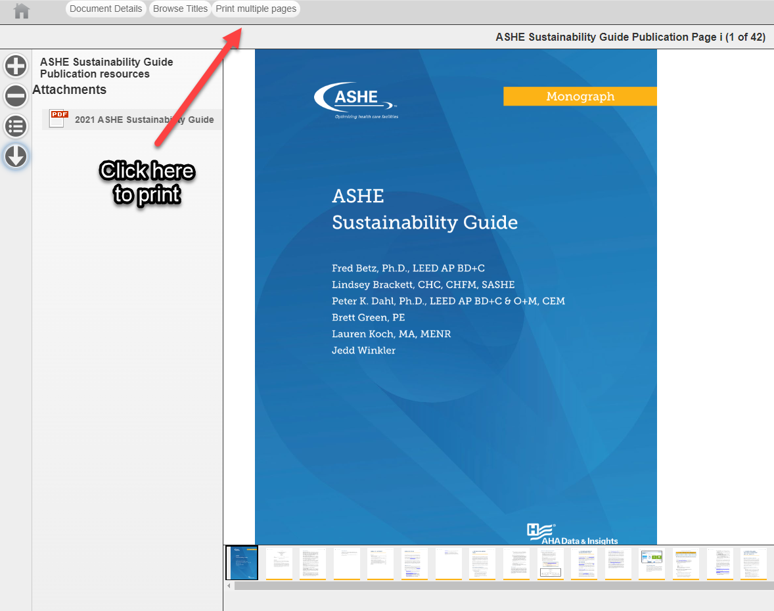The height and width of the screenshot is (611, 774).
Task: Click the zoom out icon in the sidebar
Action: click(16, 96)
